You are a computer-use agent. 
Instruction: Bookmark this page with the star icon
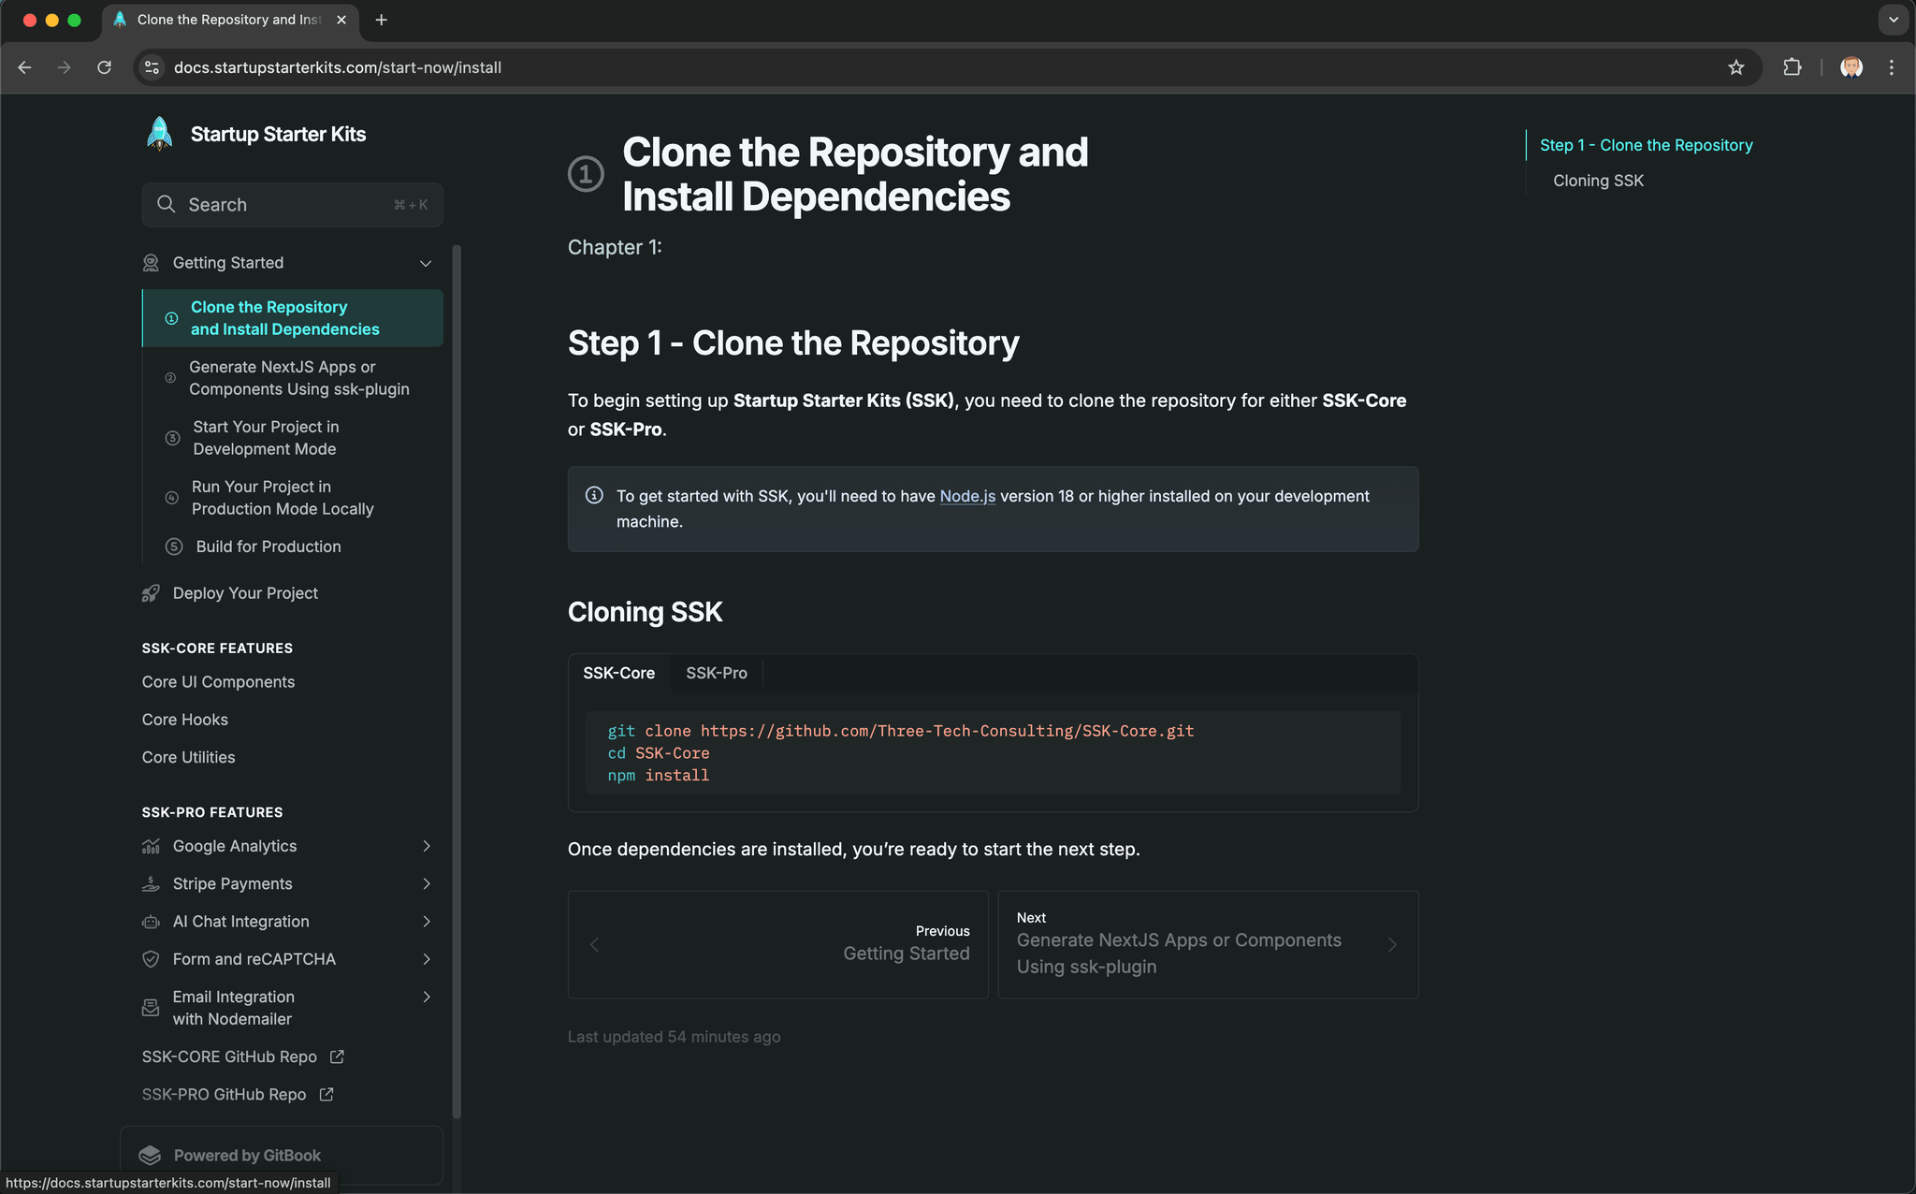pyautogui.click(x=1736, y=67)
